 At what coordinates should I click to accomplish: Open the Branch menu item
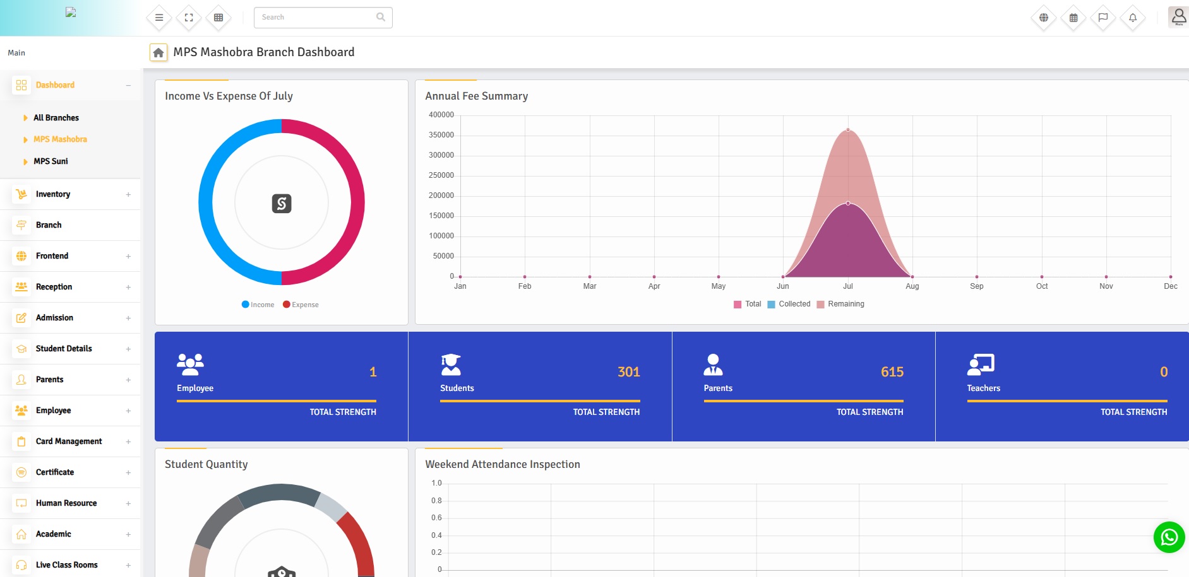coord(49,225)
